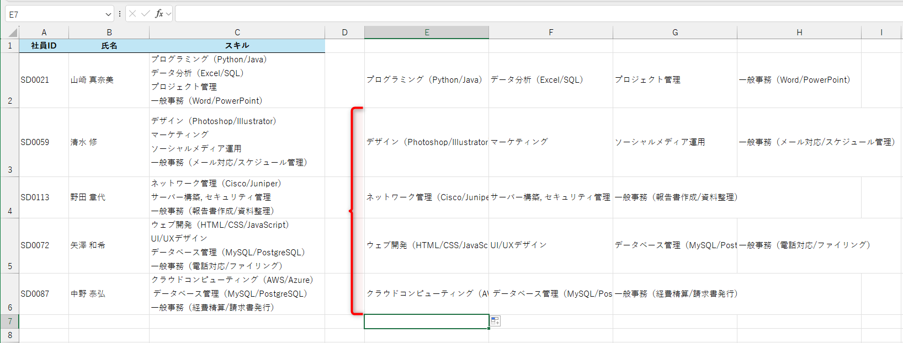Click cell H3 一般事務（メール対応/スケジュール管理）
Viewport: 903px width, 343px height.
pos(799,142)
